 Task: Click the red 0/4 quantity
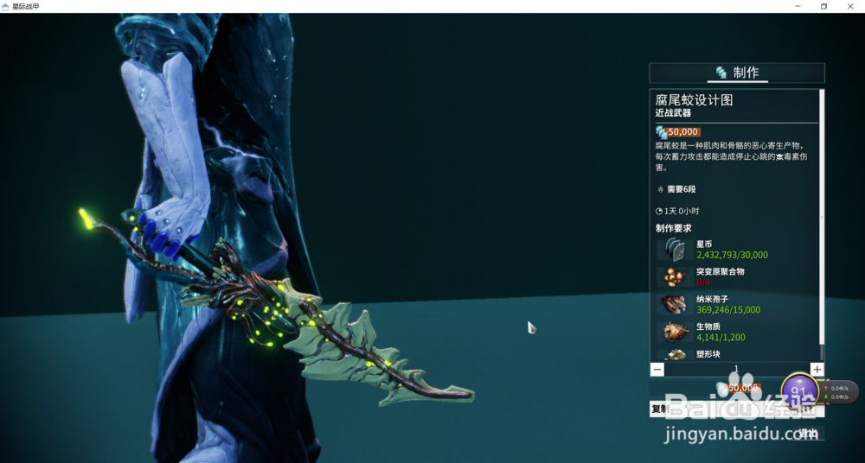point(703,282)
